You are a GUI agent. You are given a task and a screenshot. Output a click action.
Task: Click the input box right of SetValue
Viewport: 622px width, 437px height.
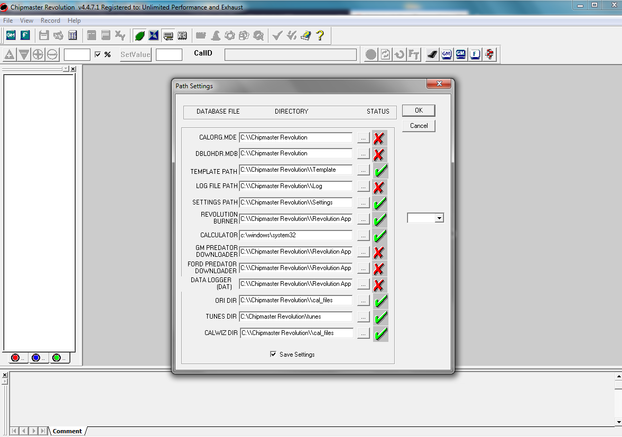pyautogui.click(x=169, y=55)
